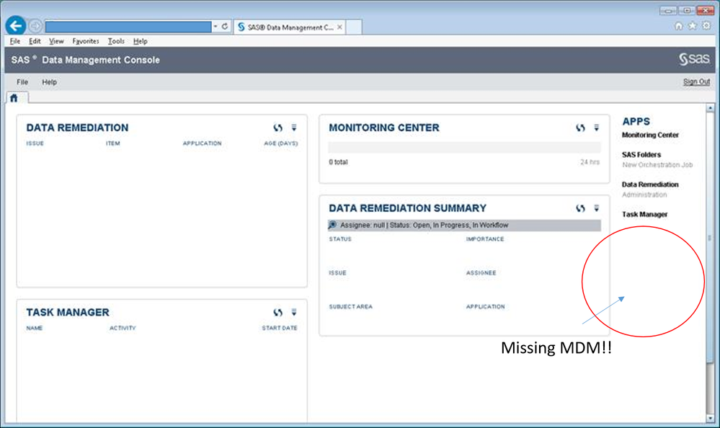Refresh the Task Manager portlet
720x428 pixels.
pos(277,312)
